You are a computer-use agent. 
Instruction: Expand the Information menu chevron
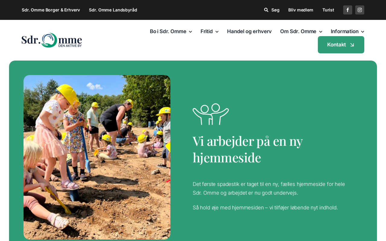coord(362,32)
